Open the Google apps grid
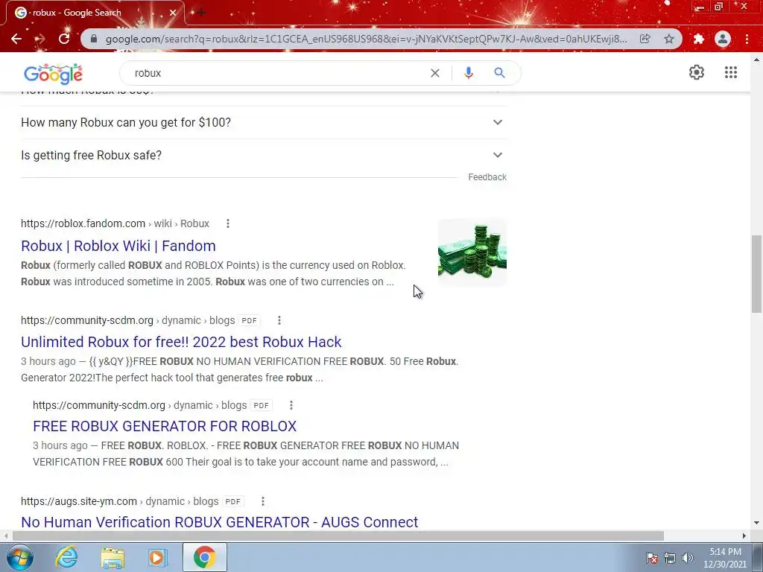Image resolution: width=763 pixels, height=572 pixels. 730,72
